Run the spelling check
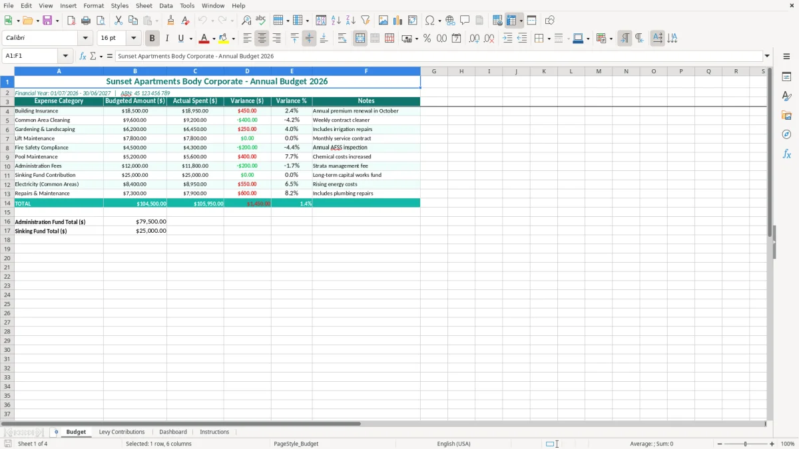Viewport: 799px width, 449px height. (x=261, y=21)
